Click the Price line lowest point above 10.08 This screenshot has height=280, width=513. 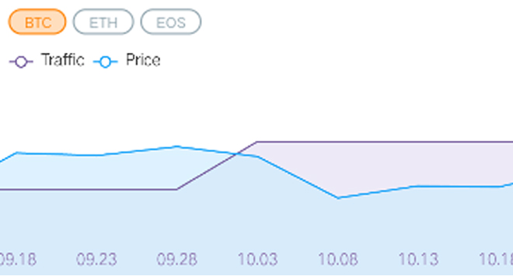(338, 198)
